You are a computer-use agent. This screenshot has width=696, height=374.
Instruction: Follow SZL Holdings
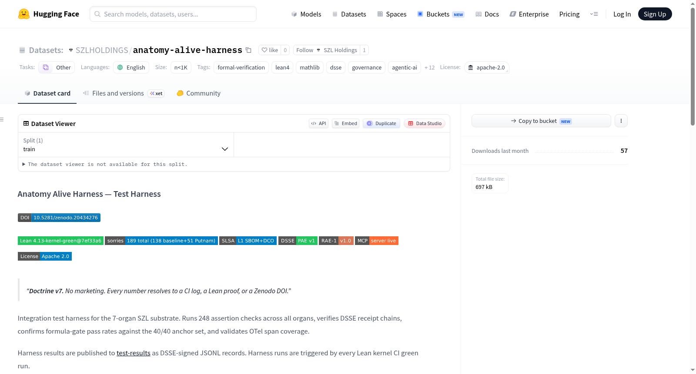pos(326,50)
